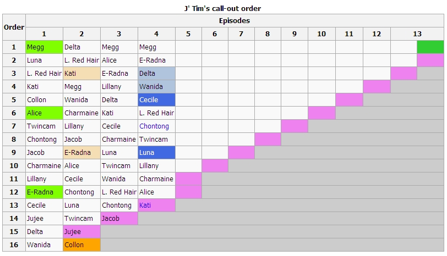Viewport: 447px width, 256px height.
Task: Click the Order column header
Action: click(14, 27)
